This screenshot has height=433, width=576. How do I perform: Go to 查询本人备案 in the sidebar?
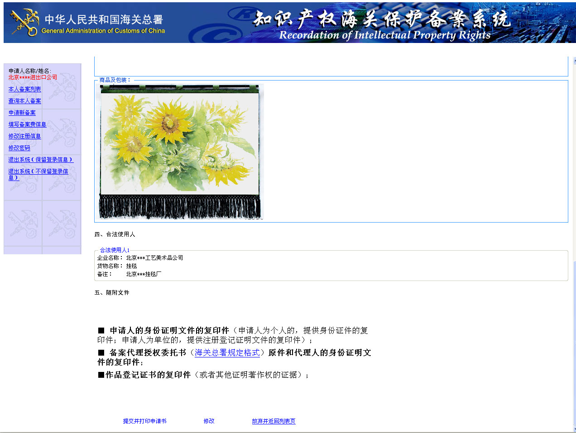click(24, 101)
